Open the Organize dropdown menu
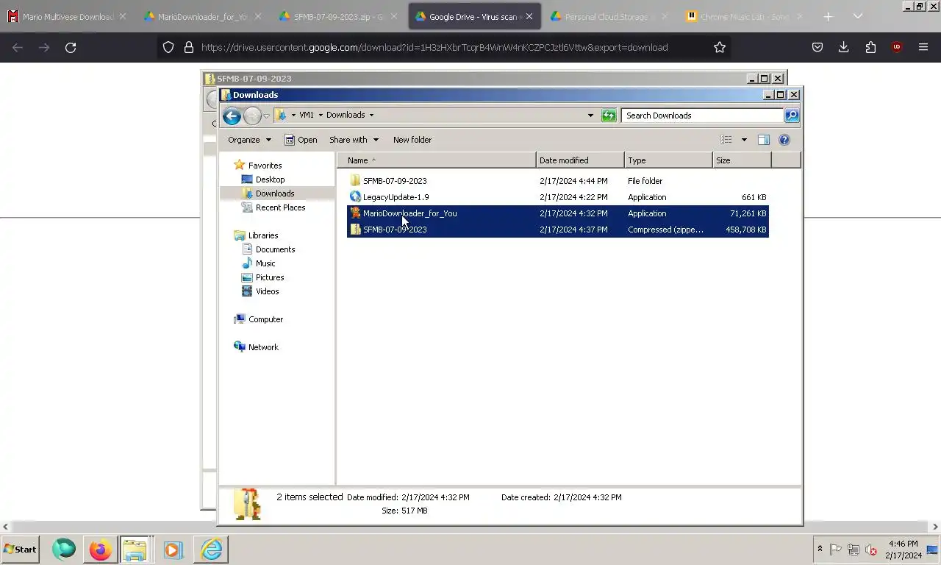Image resolution: width=941 pixels, height=565 pixels. (x=249, y=140)
